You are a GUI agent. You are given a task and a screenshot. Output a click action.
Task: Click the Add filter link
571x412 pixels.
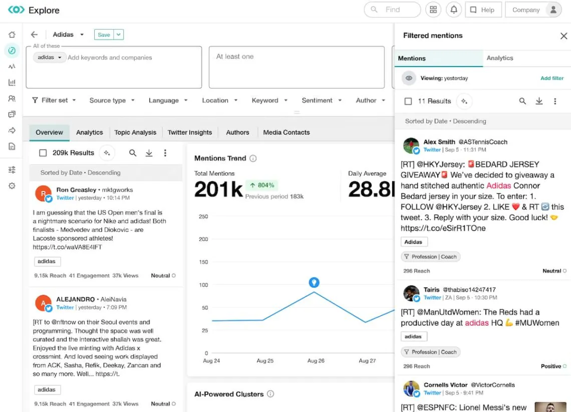(x=551, y=78)
